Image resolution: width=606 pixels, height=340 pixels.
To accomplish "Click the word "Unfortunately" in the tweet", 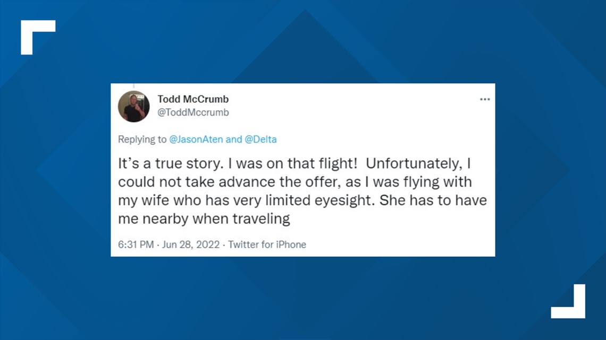I will click(x=413, y=163).
